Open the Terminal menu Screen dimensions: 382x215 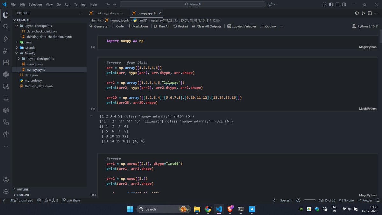(x=80, y=4)
